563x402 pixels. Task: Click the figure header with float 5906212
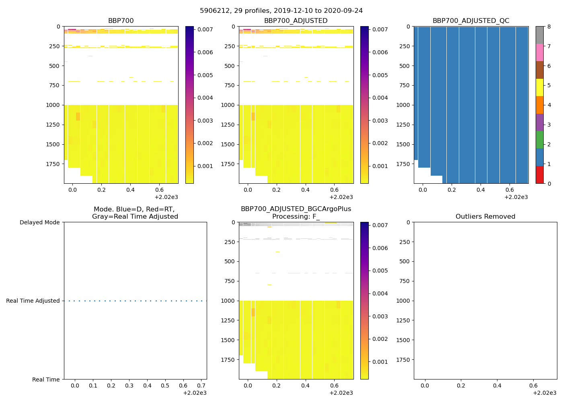tap(281, 11)
